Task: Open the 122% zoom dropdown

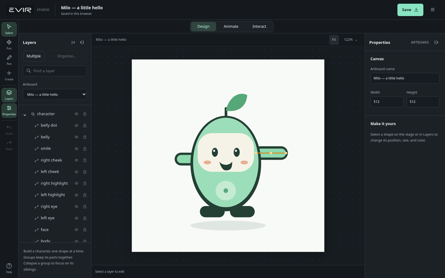Action: [350, 40]
